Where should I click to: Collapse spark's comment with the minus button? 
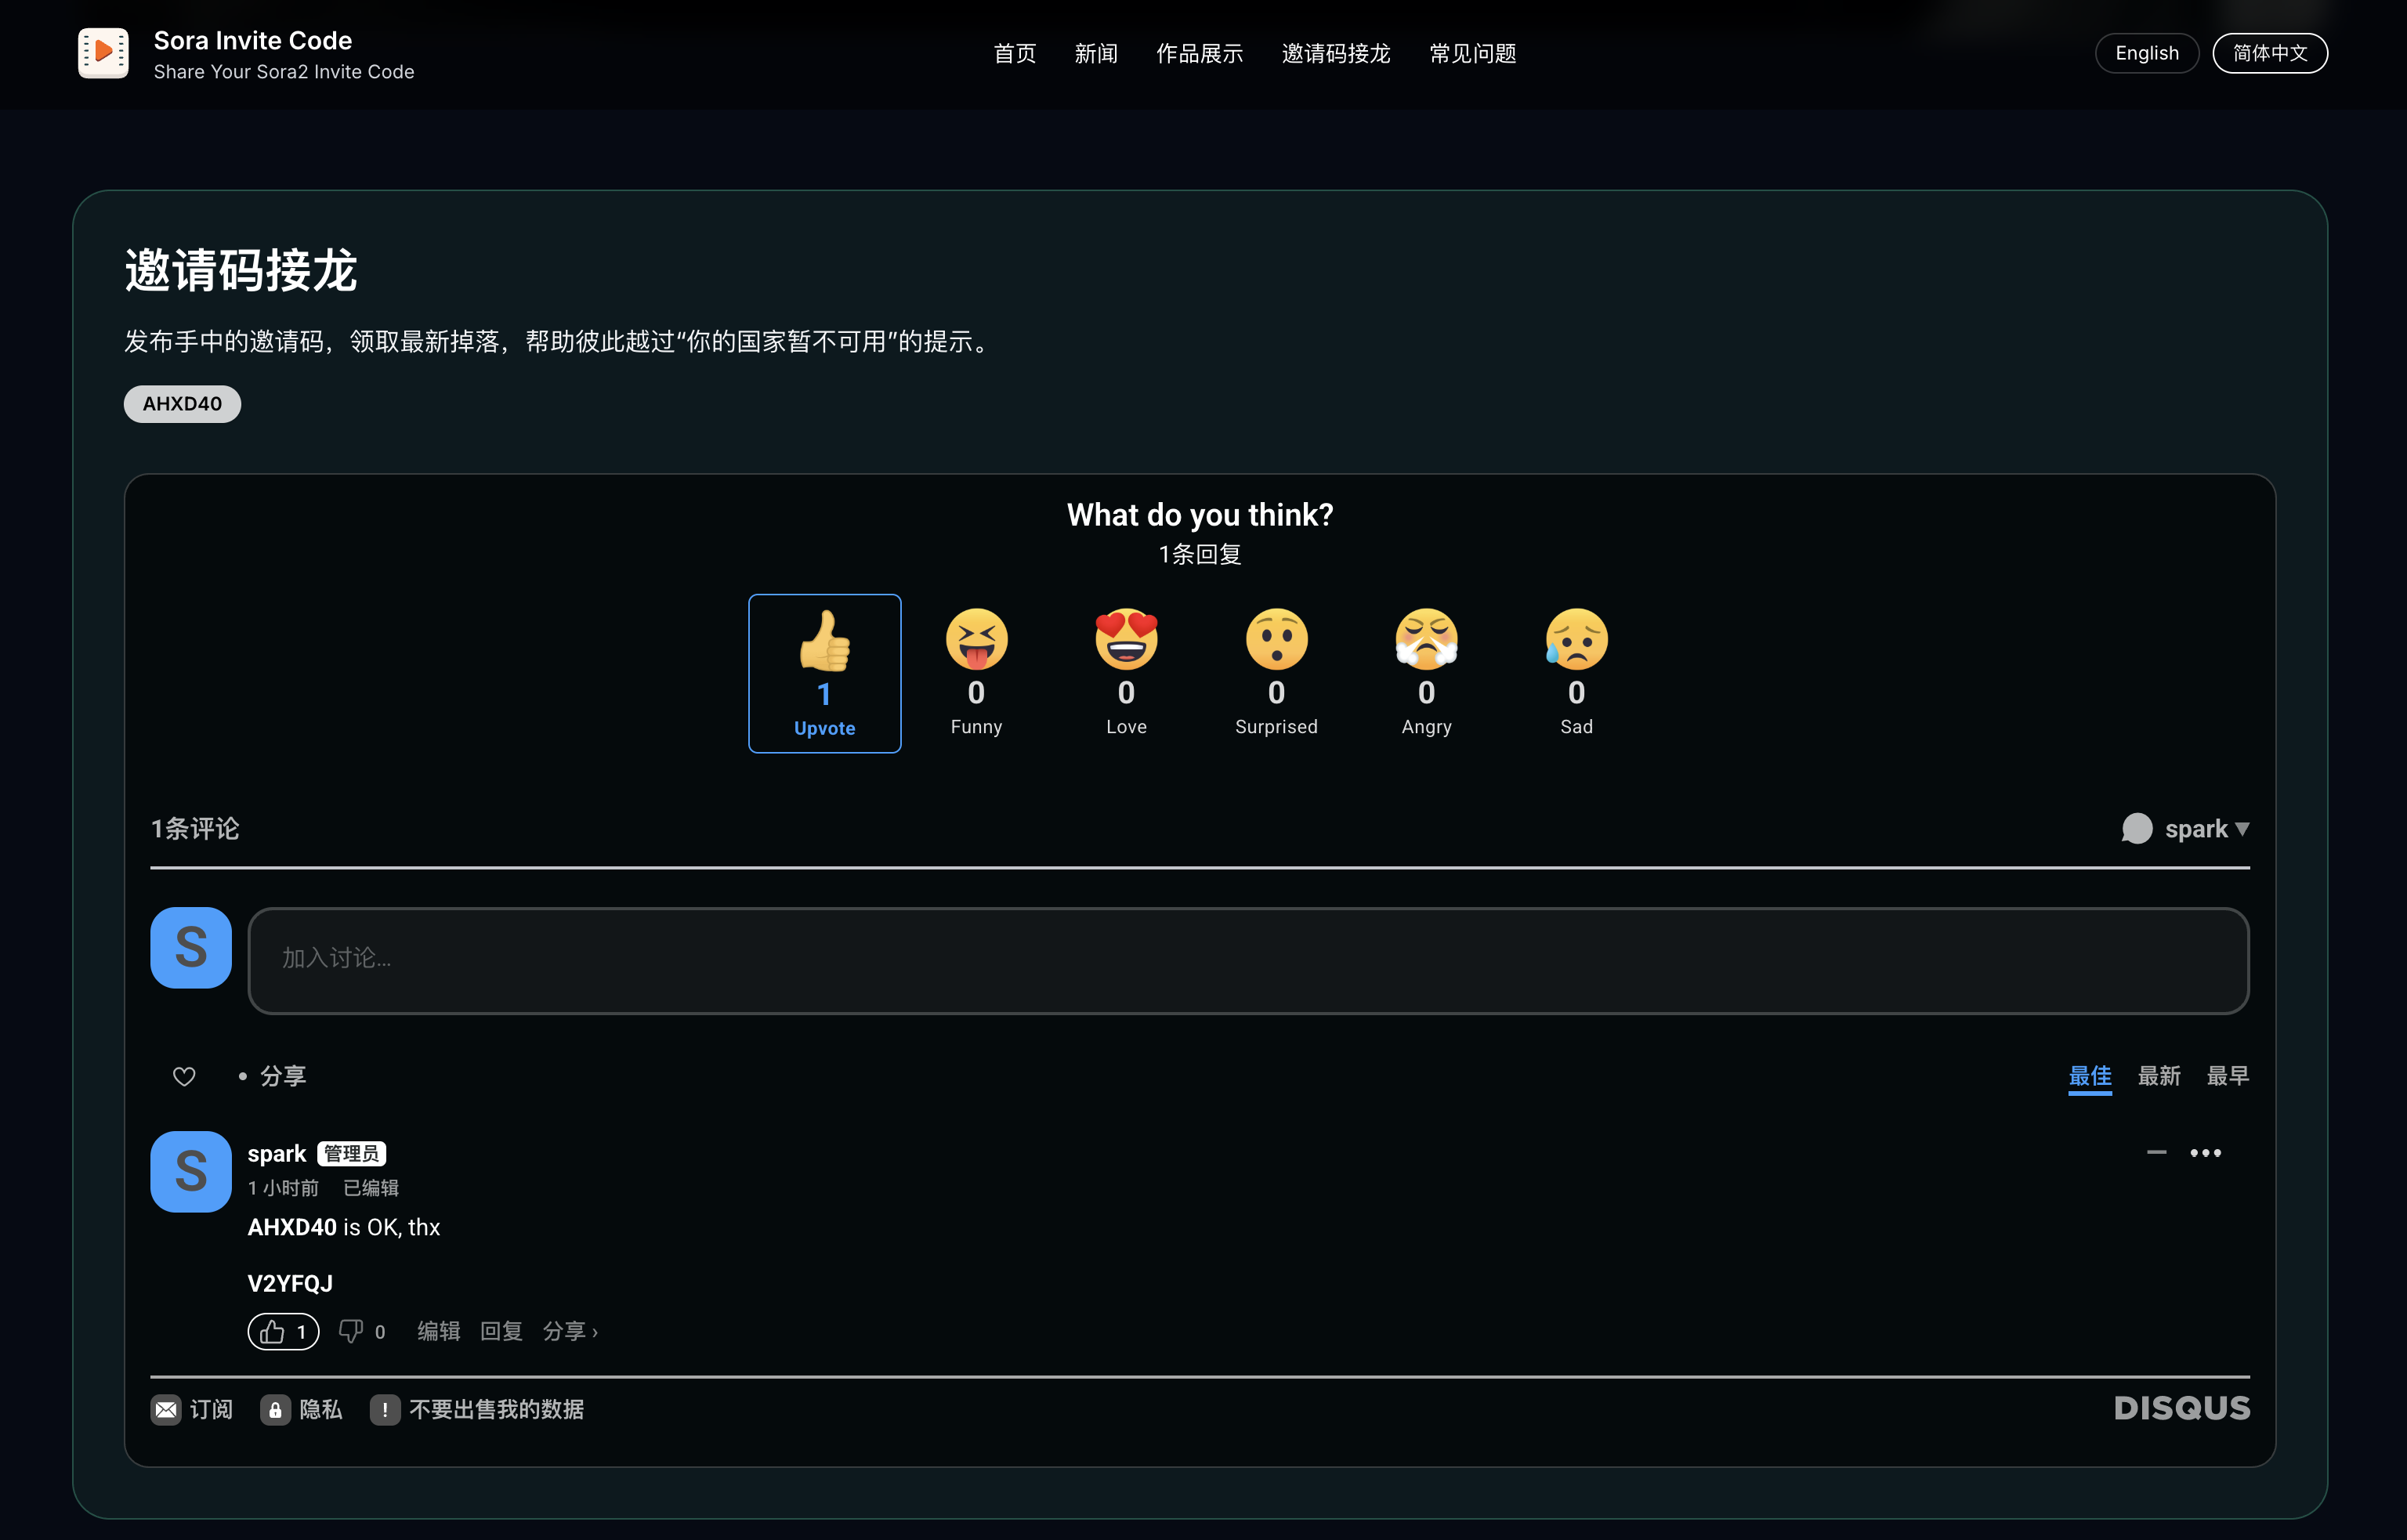pos(2156,1153)
